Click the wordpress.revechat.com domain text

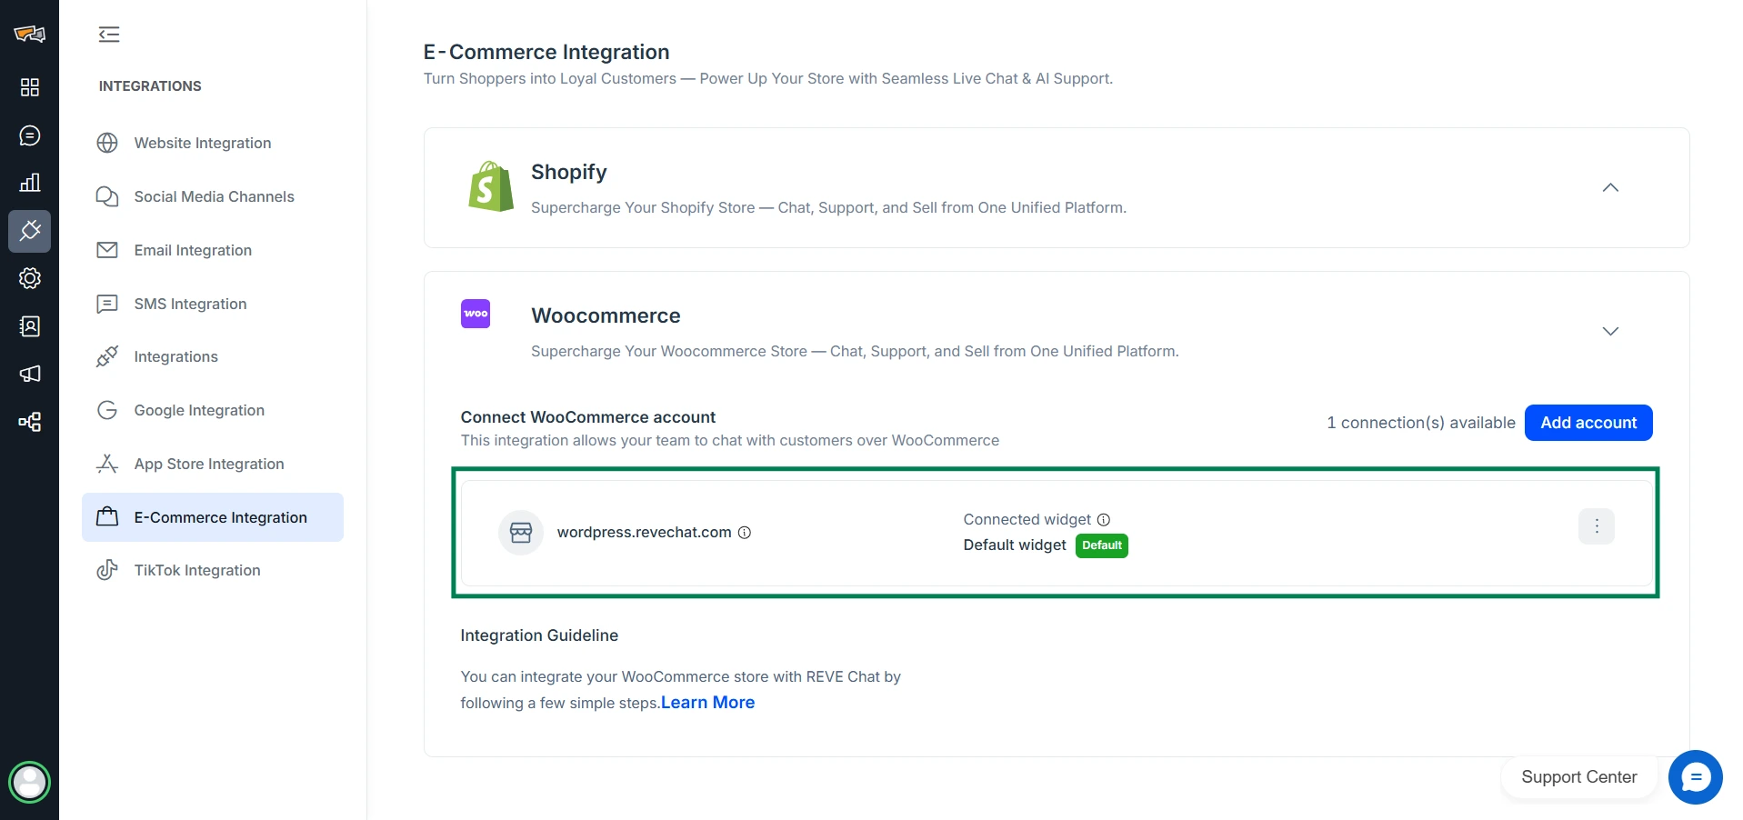point(644,533)
